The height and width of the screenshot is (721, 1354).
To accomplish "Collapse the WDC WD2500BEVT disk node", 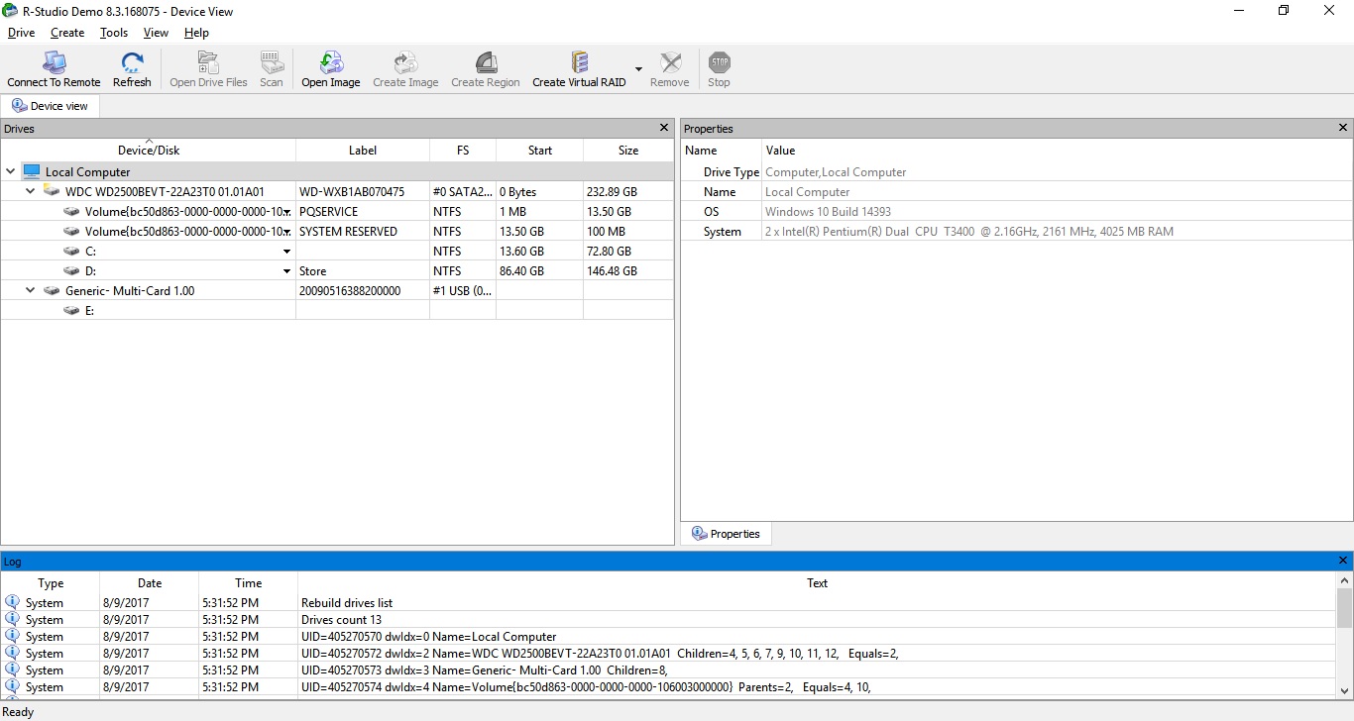I will 30,191.
